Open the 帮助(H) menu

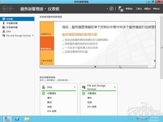click(156, 9)
